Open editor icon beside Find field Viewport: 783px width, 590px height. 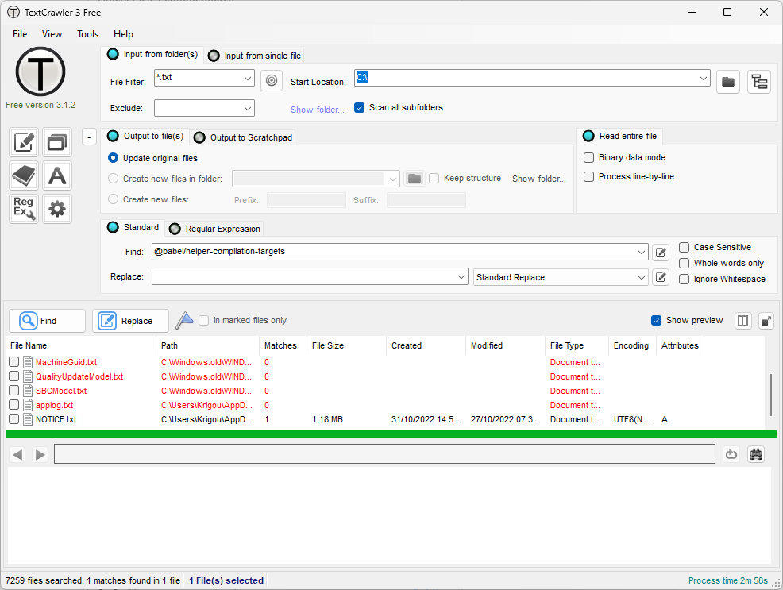[661, 252]
